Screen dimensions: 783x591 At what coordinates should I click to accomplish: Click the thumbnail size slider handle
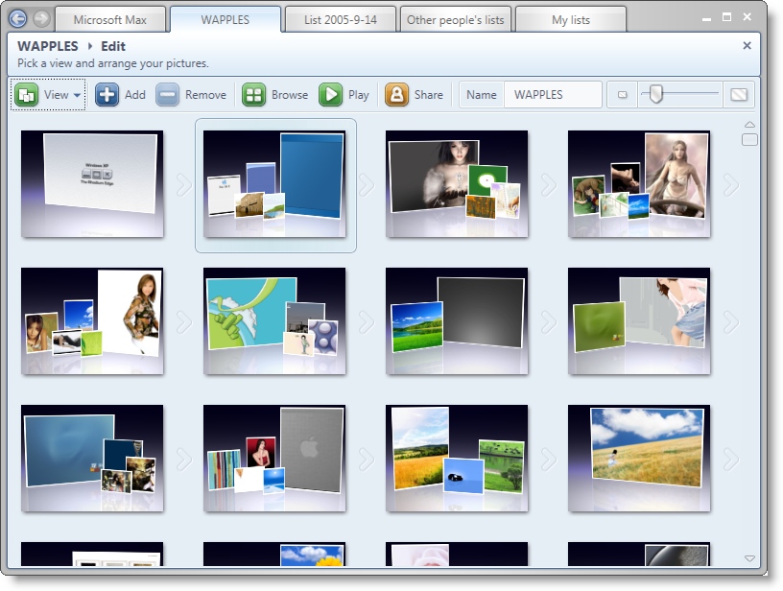pos(656,94)
